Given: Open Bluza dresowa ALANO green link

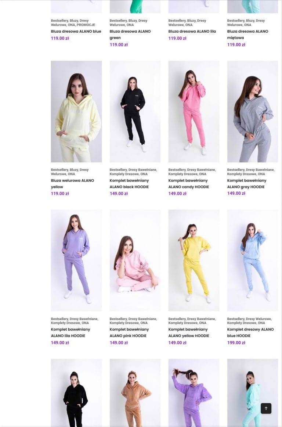Looking at the screenshot, I should (x=130, y=35).
